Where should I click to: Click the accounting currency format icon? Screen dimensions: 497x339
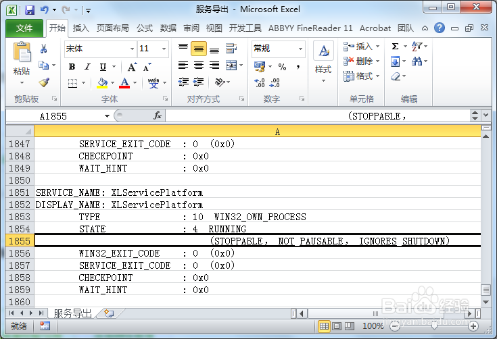[260, 67]
